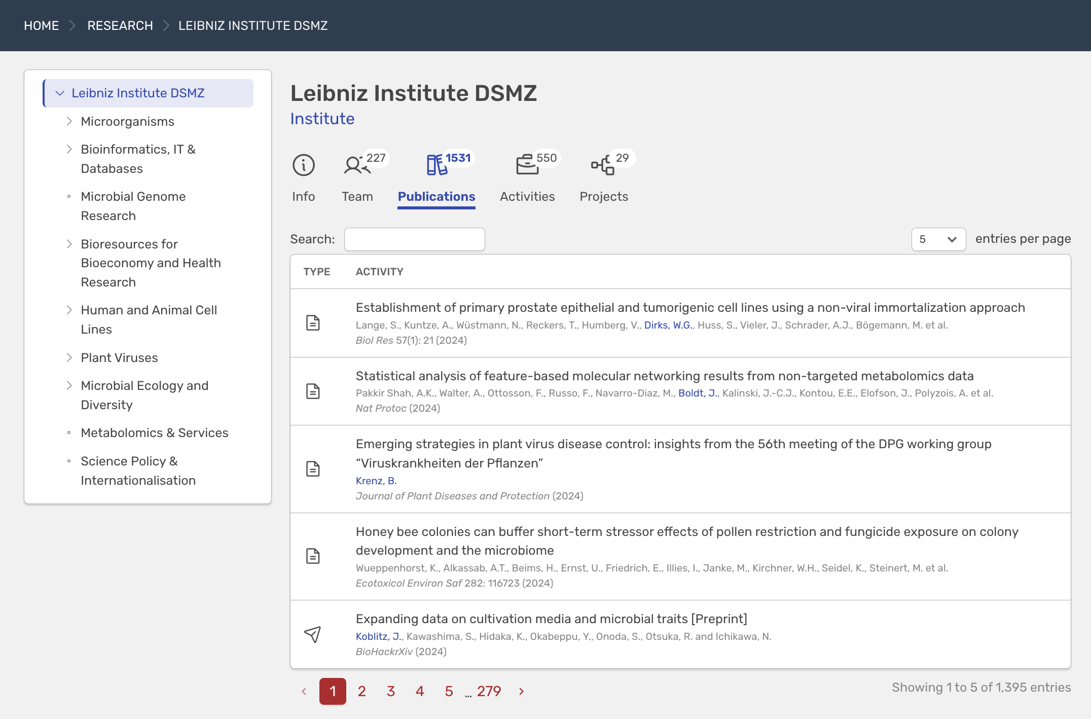Open Establishment of primary prostate epithelial publication title
The image size is (1091, 719).
point(690,308)
